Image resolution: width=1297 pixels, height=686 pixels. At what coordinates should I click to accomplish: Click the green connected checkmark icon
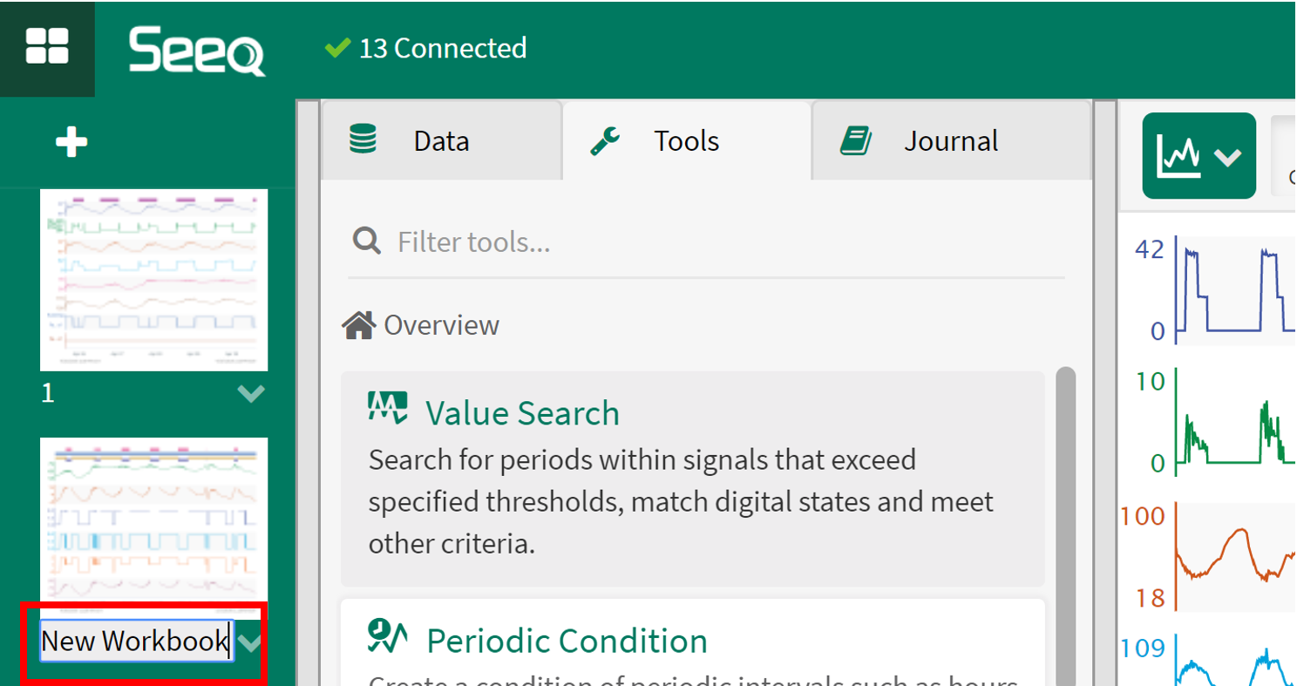coord(337,48)
